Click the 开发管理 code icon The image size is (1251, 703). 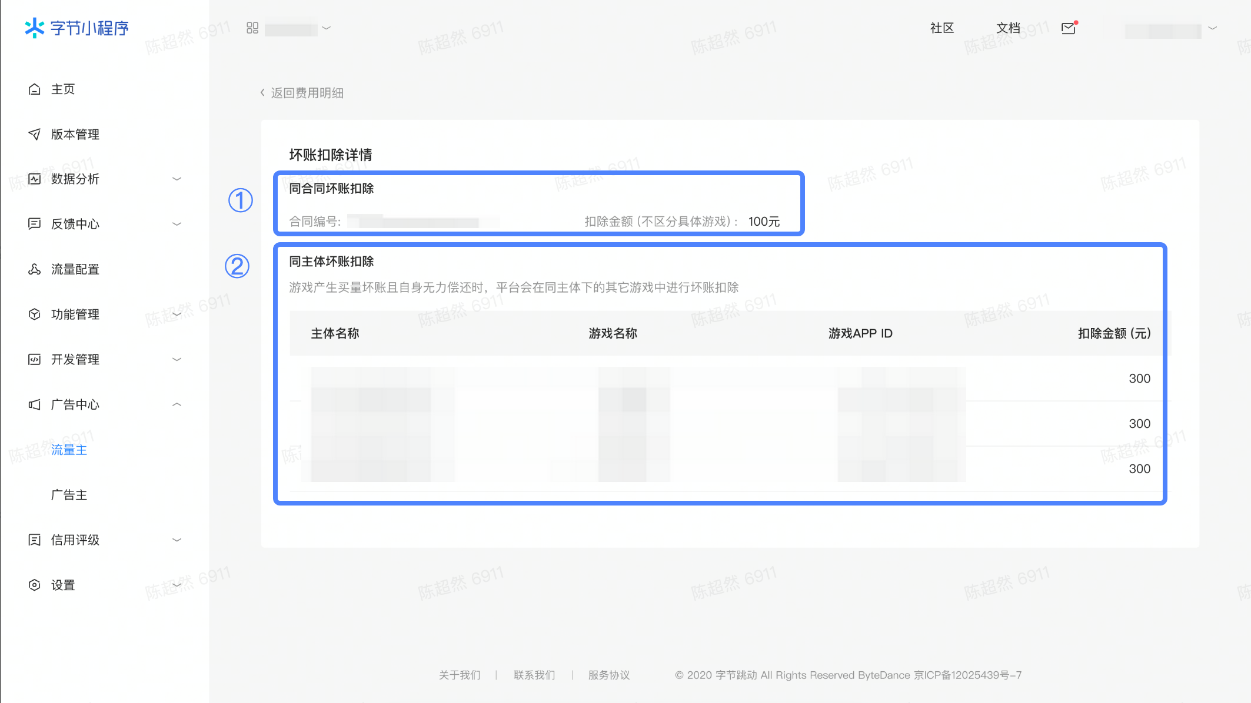35,359
